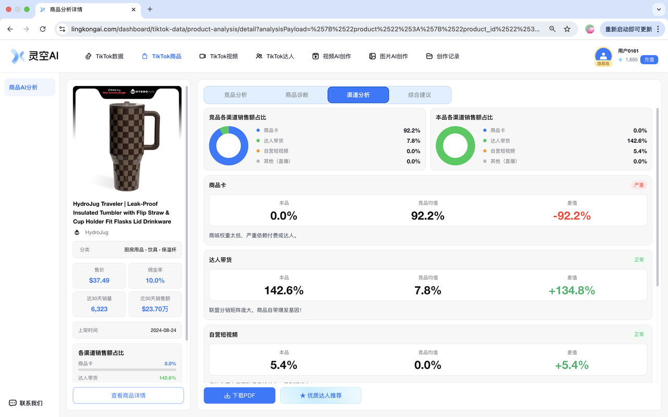The width and height of the screenshot is (668, 417).
Task: Click the product title text
Action: (x=123, y=213)
